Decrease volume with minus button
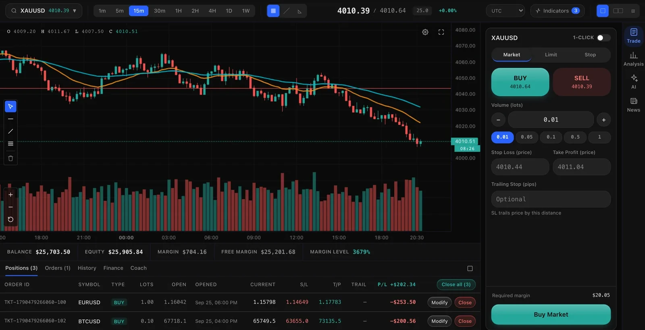 click(498, 120)
